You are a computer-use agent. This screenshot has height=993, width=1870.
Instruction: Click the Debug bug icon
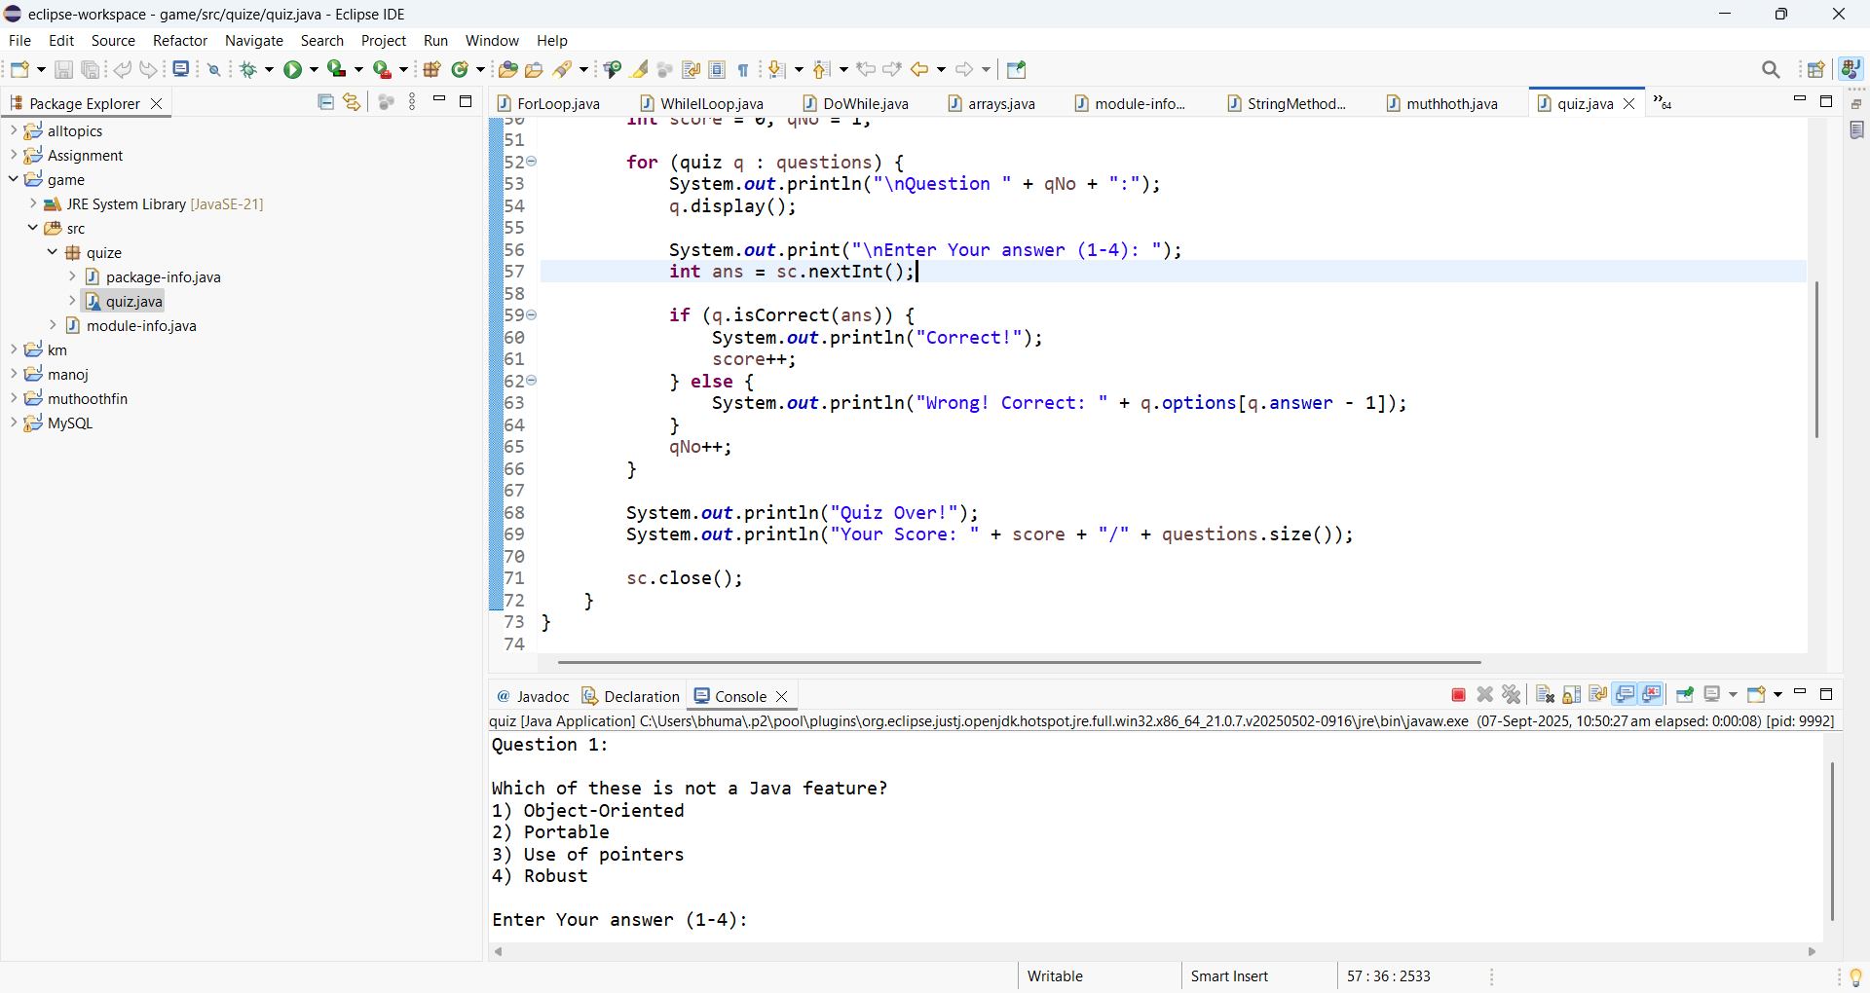click(x=248, y=69)
